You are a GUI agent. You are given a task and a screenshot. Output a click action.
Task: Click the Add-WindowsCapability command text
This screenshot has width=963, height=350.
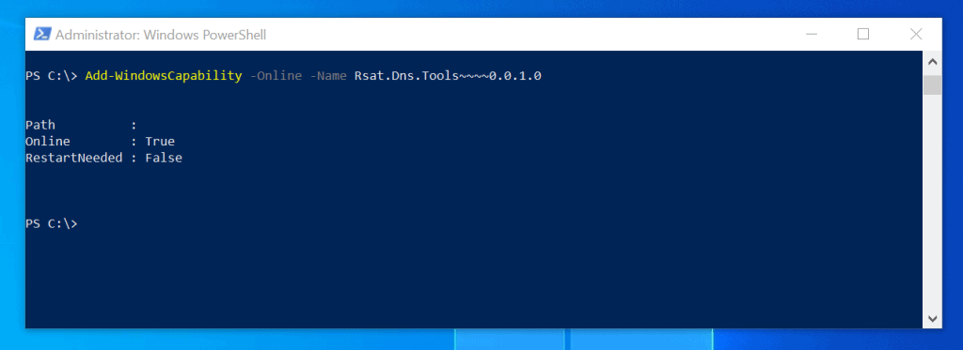point(164,76)
